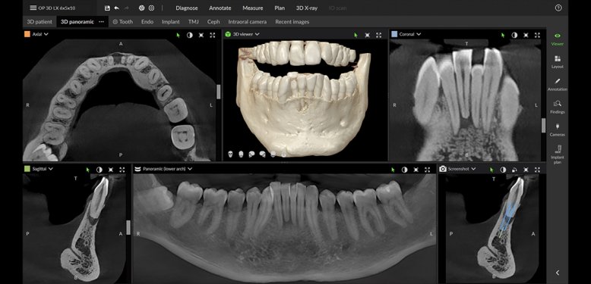Expand the Panoramic (lower arch) dropdown
Image resolution: width=591 pixels, height=284 pixels.
tap(190, 169)
